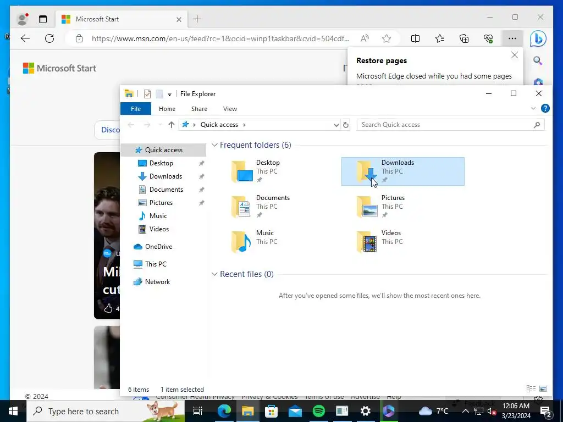The height and width of the screenshot is (422, 563).
Task: Open the Copilot Bing sidebar in Edge
Action: pos(538,39)
